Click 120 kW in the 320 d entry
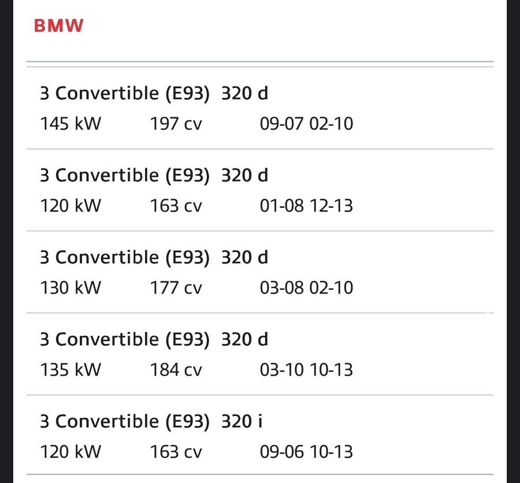The height and width of the screenshot is (483, 520). (70, 206)
